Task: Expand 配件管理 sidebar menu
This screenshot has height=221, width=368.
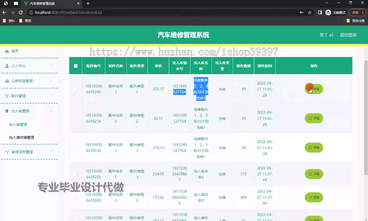Action: (29, 96)
